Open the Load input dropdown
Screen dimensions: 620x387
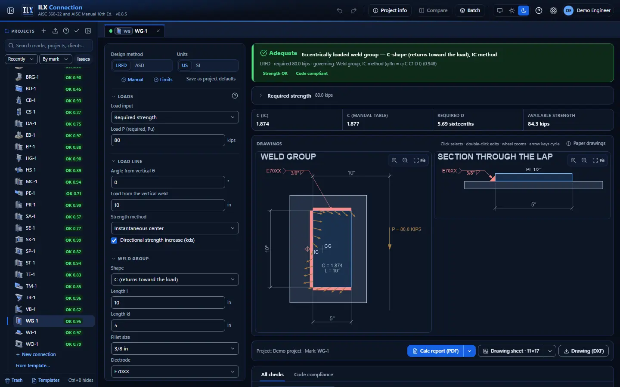(175, 117)
